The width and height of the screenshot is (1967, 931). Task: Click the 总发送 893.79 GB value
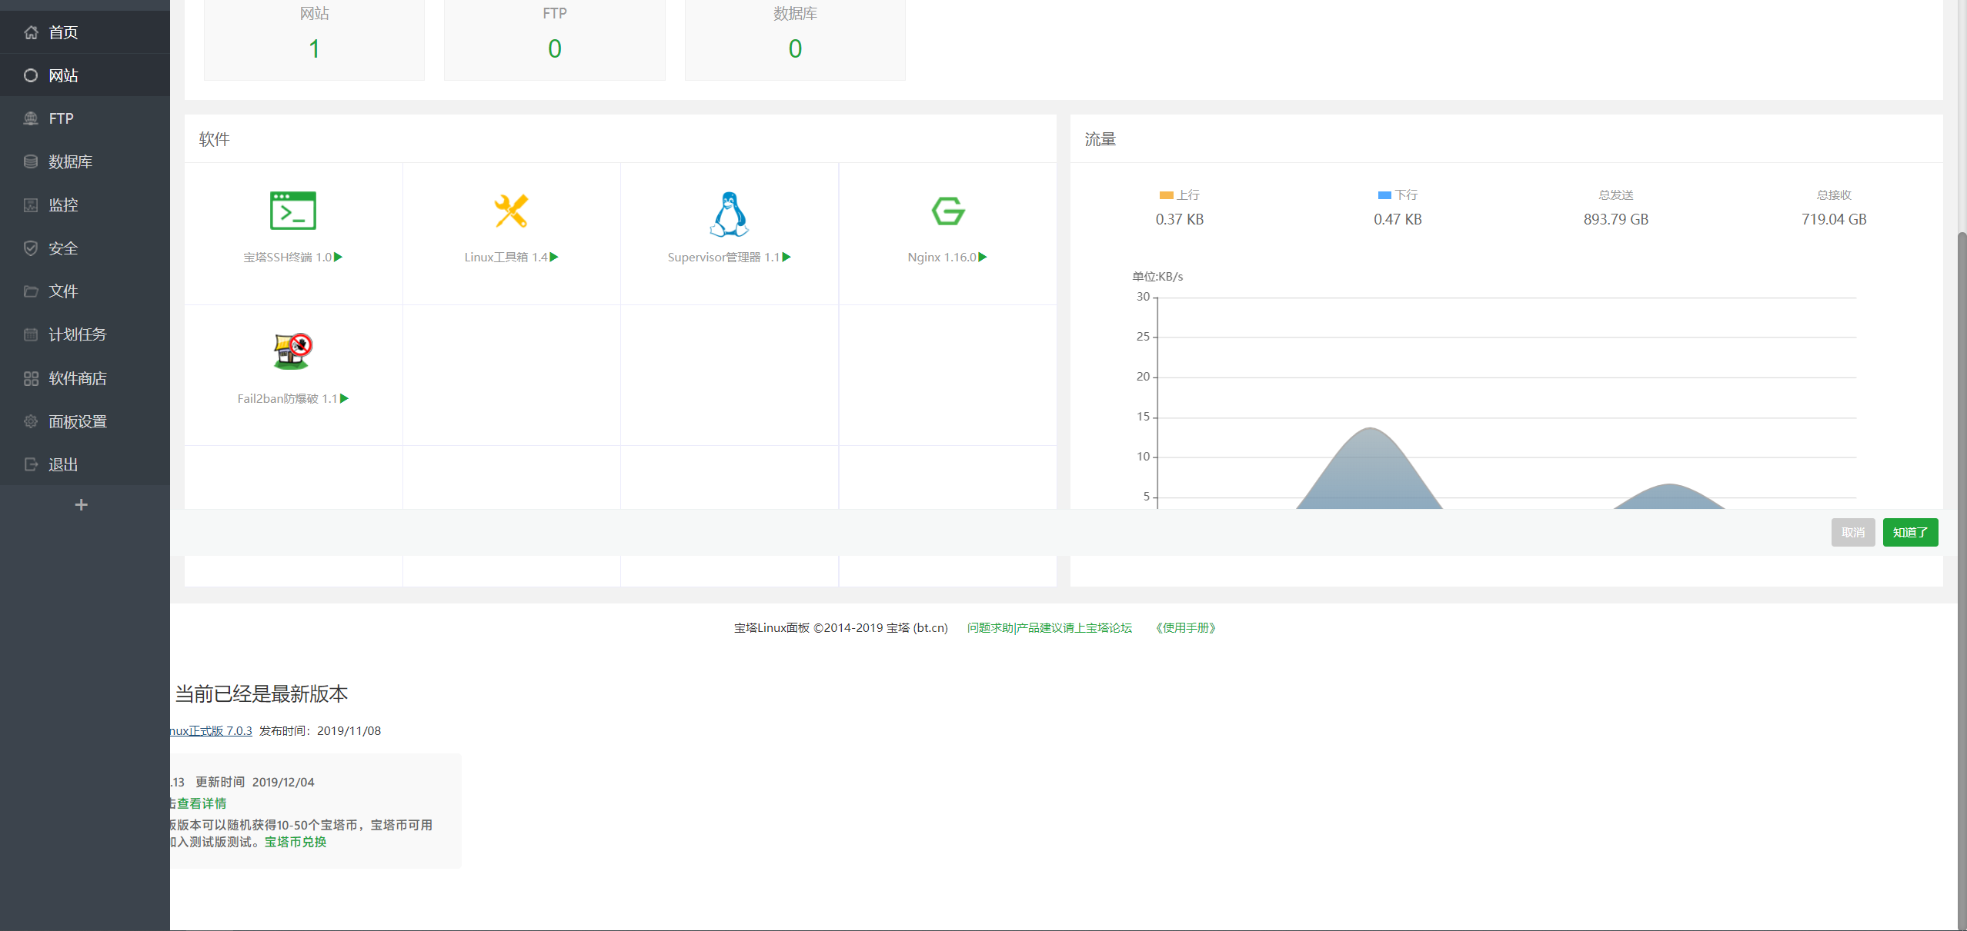(x=1616, y=219)
